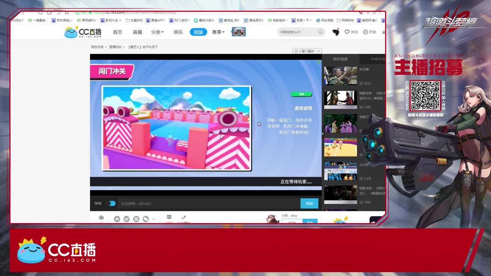The width and height of the screenshot is (491, 276).
Task: Click the thumbs-up like icon
Action: [101, 218]
